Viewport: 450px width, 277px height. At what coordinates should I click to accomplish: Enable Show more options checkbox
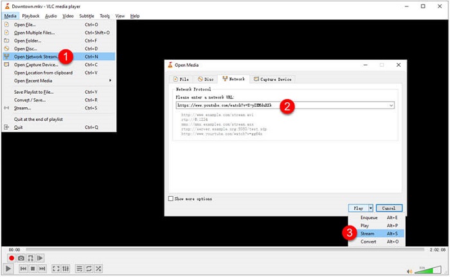[171, 199]
